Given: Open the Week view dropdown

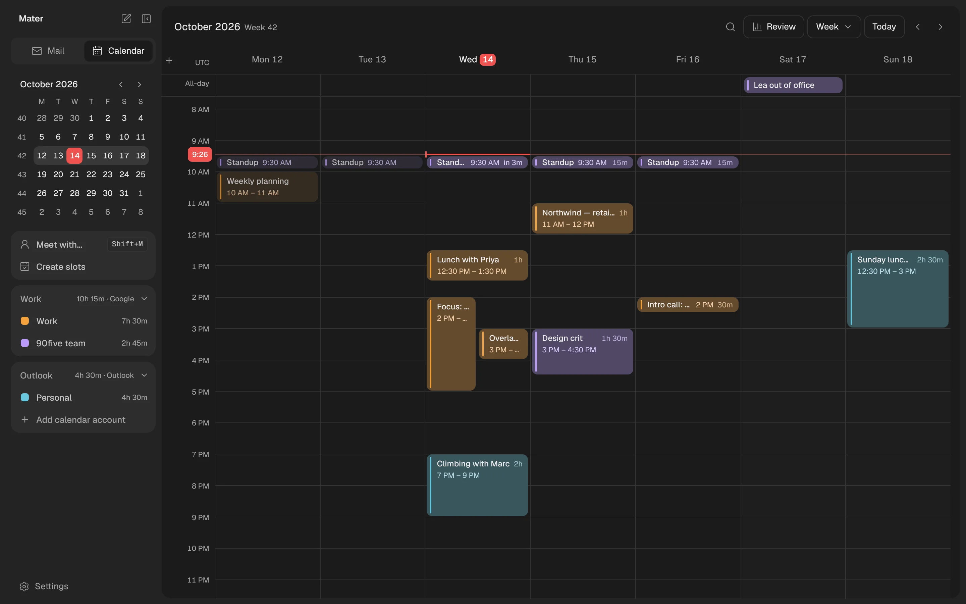Looking at the screenshot, I should tap(834, 27).
